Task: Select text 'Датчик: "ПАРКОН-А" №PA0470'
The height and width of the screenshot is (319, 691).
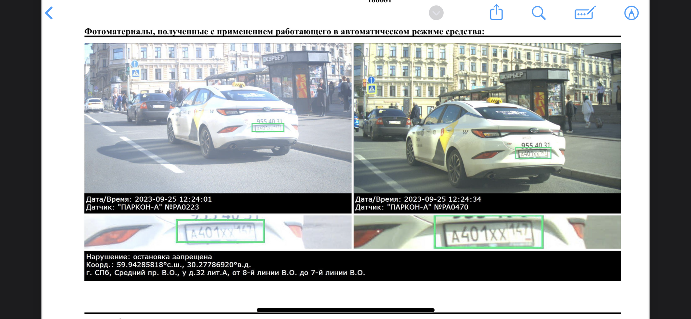Action: (x=412, y=207)
